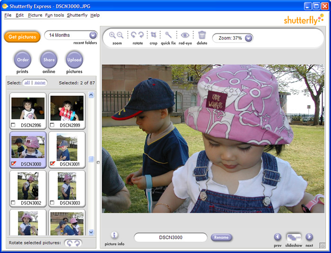Open the Zoom 37% dropdown
This screenshot has width=331, height=253.
pyautogui.click(x=248, y=38)
